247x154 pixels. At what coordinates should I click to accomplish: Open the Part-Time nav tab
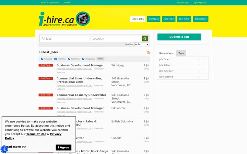pyautogui.click(x=184, y=19)
